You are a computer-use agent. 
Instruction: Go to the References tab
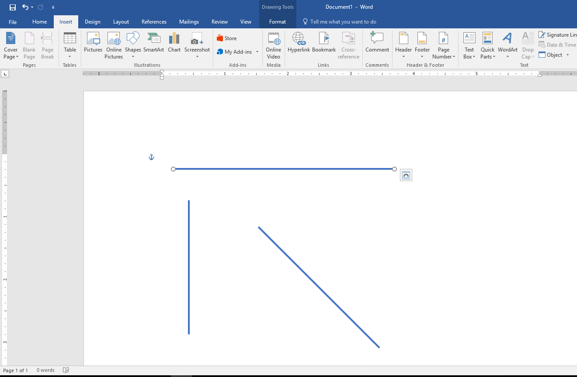tap(154, 22)
